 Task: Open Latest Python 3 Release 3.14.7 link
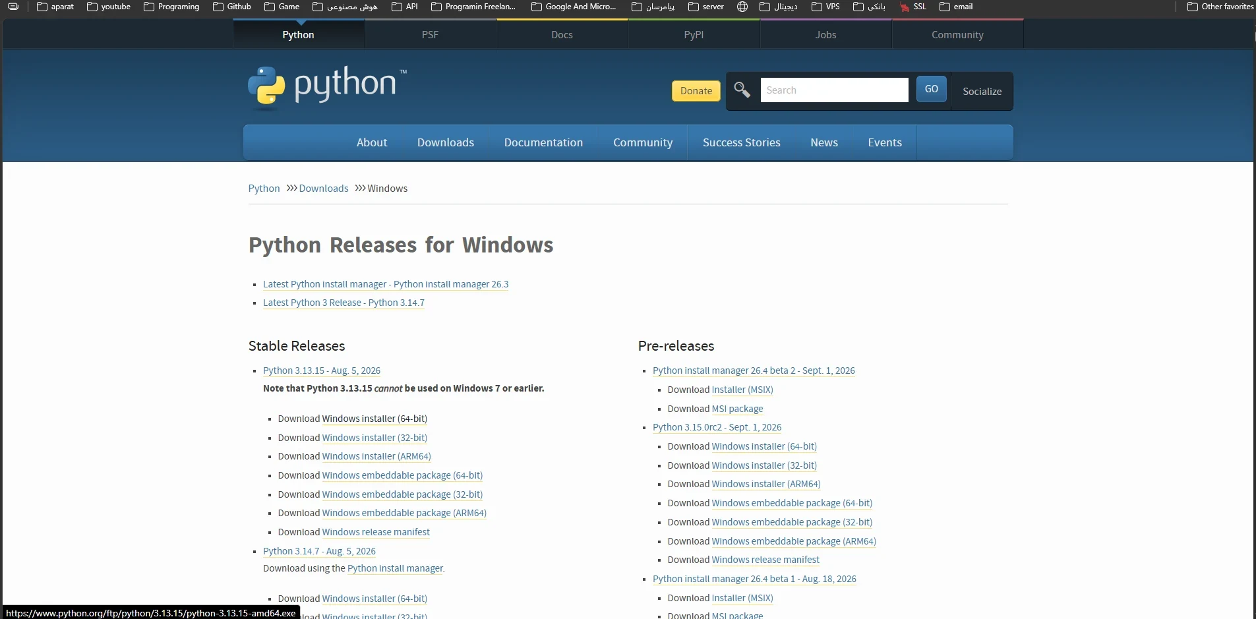point(344,303)
